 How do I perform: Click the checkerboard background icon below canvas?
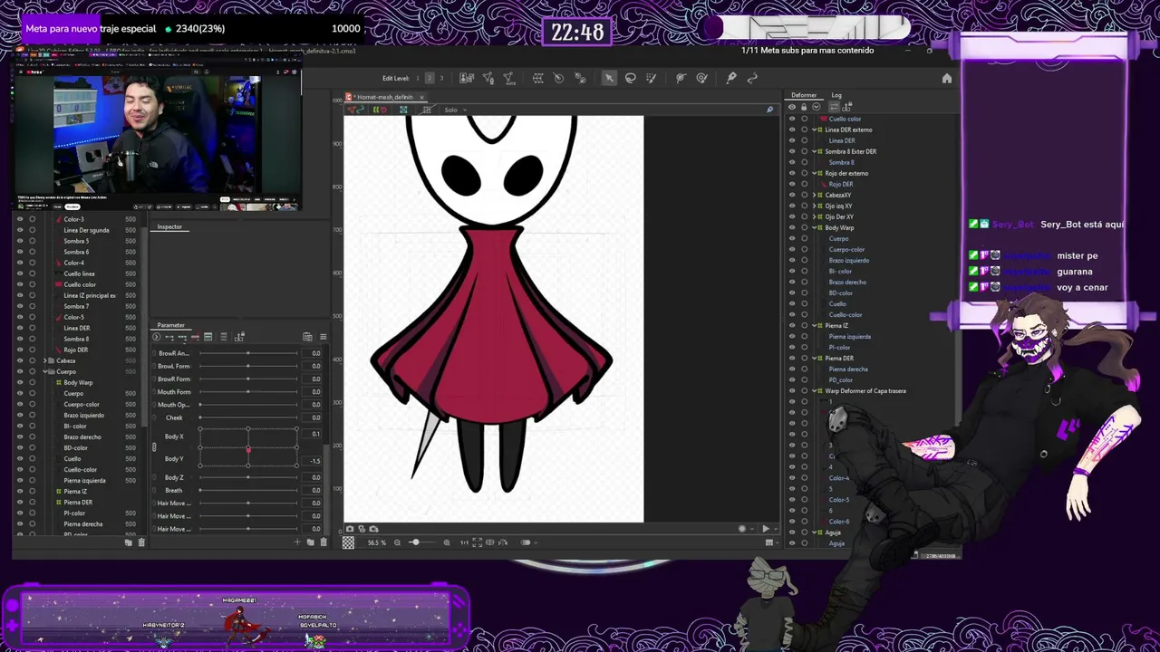349,542
